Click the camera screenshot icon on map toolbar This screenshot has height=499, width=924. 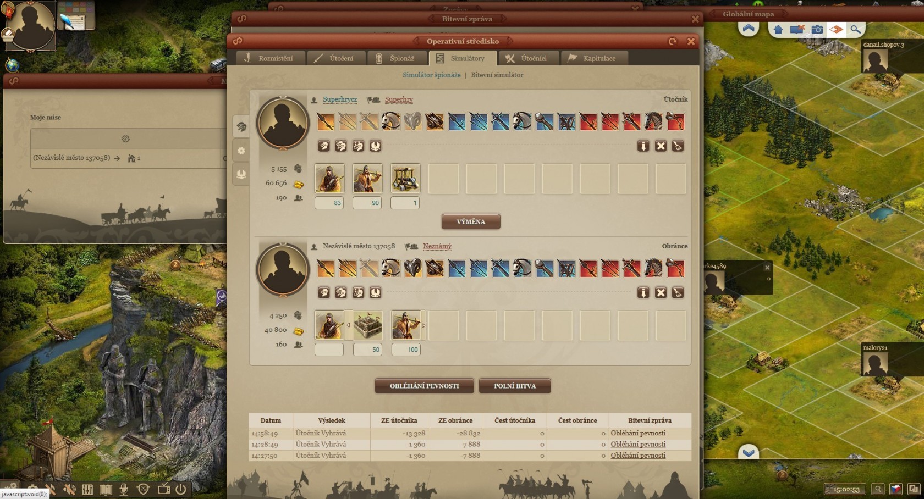[x=817, y=29]
